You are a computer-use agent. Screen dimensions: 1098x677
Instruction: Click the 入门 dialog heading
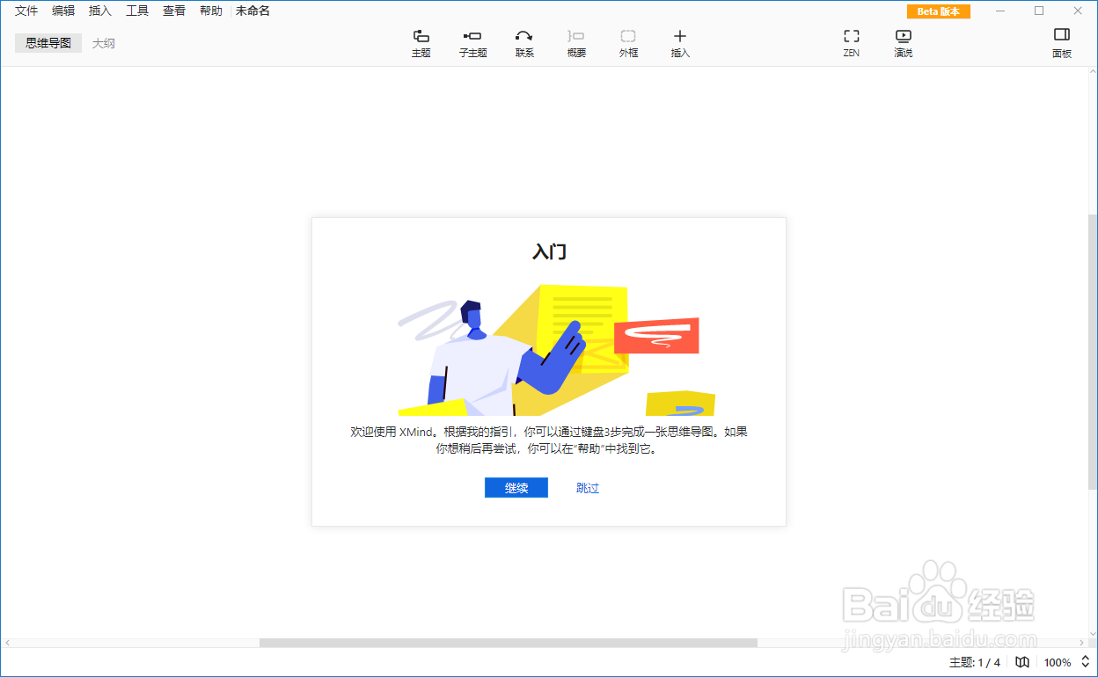click(x=549, y=251)
